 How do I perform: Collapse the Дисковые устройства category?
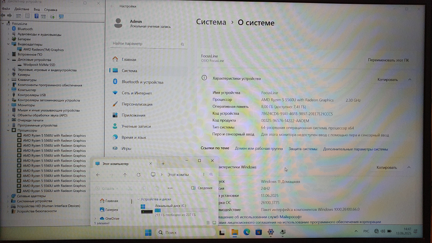(8, 60)
